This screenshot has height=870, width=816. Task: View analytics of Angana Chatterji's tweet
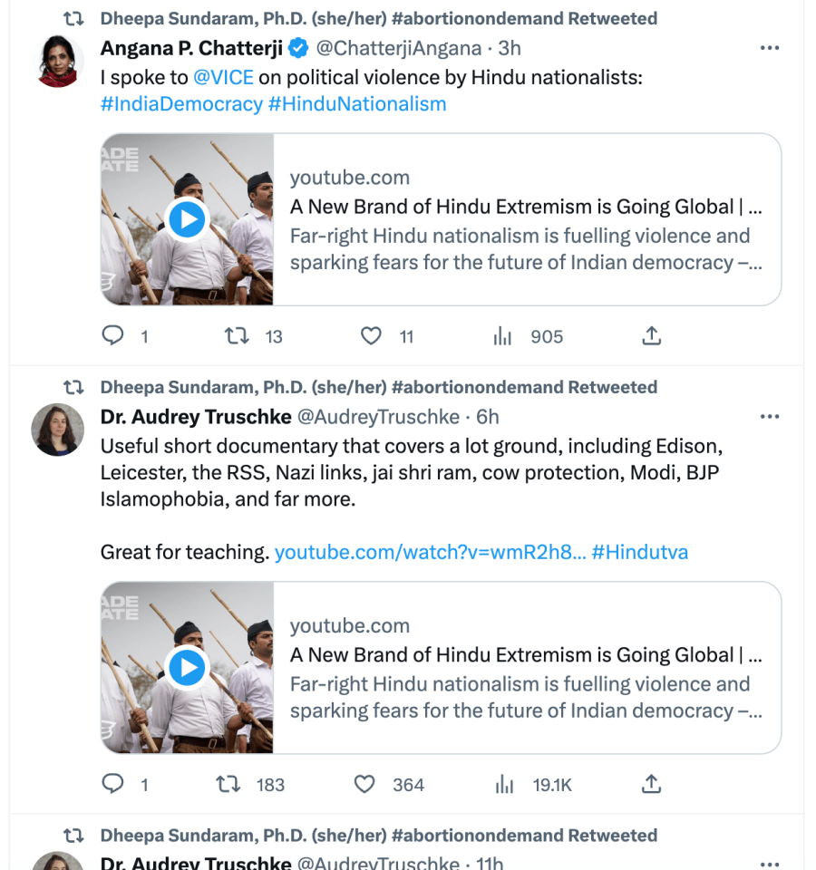click(503, 336)
